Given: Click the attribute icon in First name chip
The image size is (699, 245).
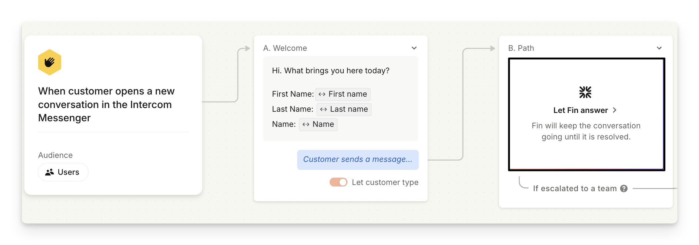Looking at the screenshot, I should 322,94.
